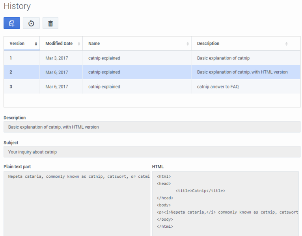Sort by the Version column arrows
302x236 pixels.
(36, 44)
